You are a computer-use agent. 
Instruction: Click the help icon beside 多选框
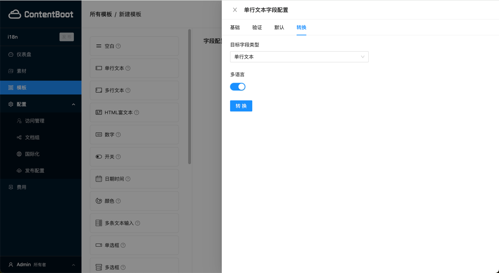coord(123,267)
